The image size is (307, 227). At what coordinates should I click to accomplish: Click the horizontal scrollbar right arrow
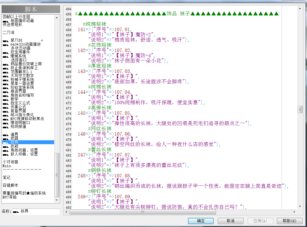pyautogui.click(x=294, y=212)
